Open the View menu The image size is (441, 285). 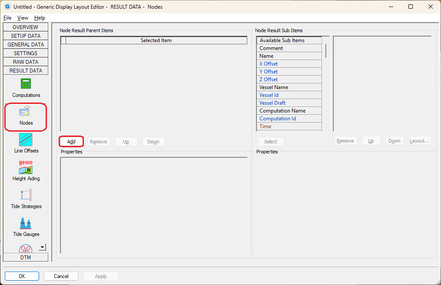point(23,18)
